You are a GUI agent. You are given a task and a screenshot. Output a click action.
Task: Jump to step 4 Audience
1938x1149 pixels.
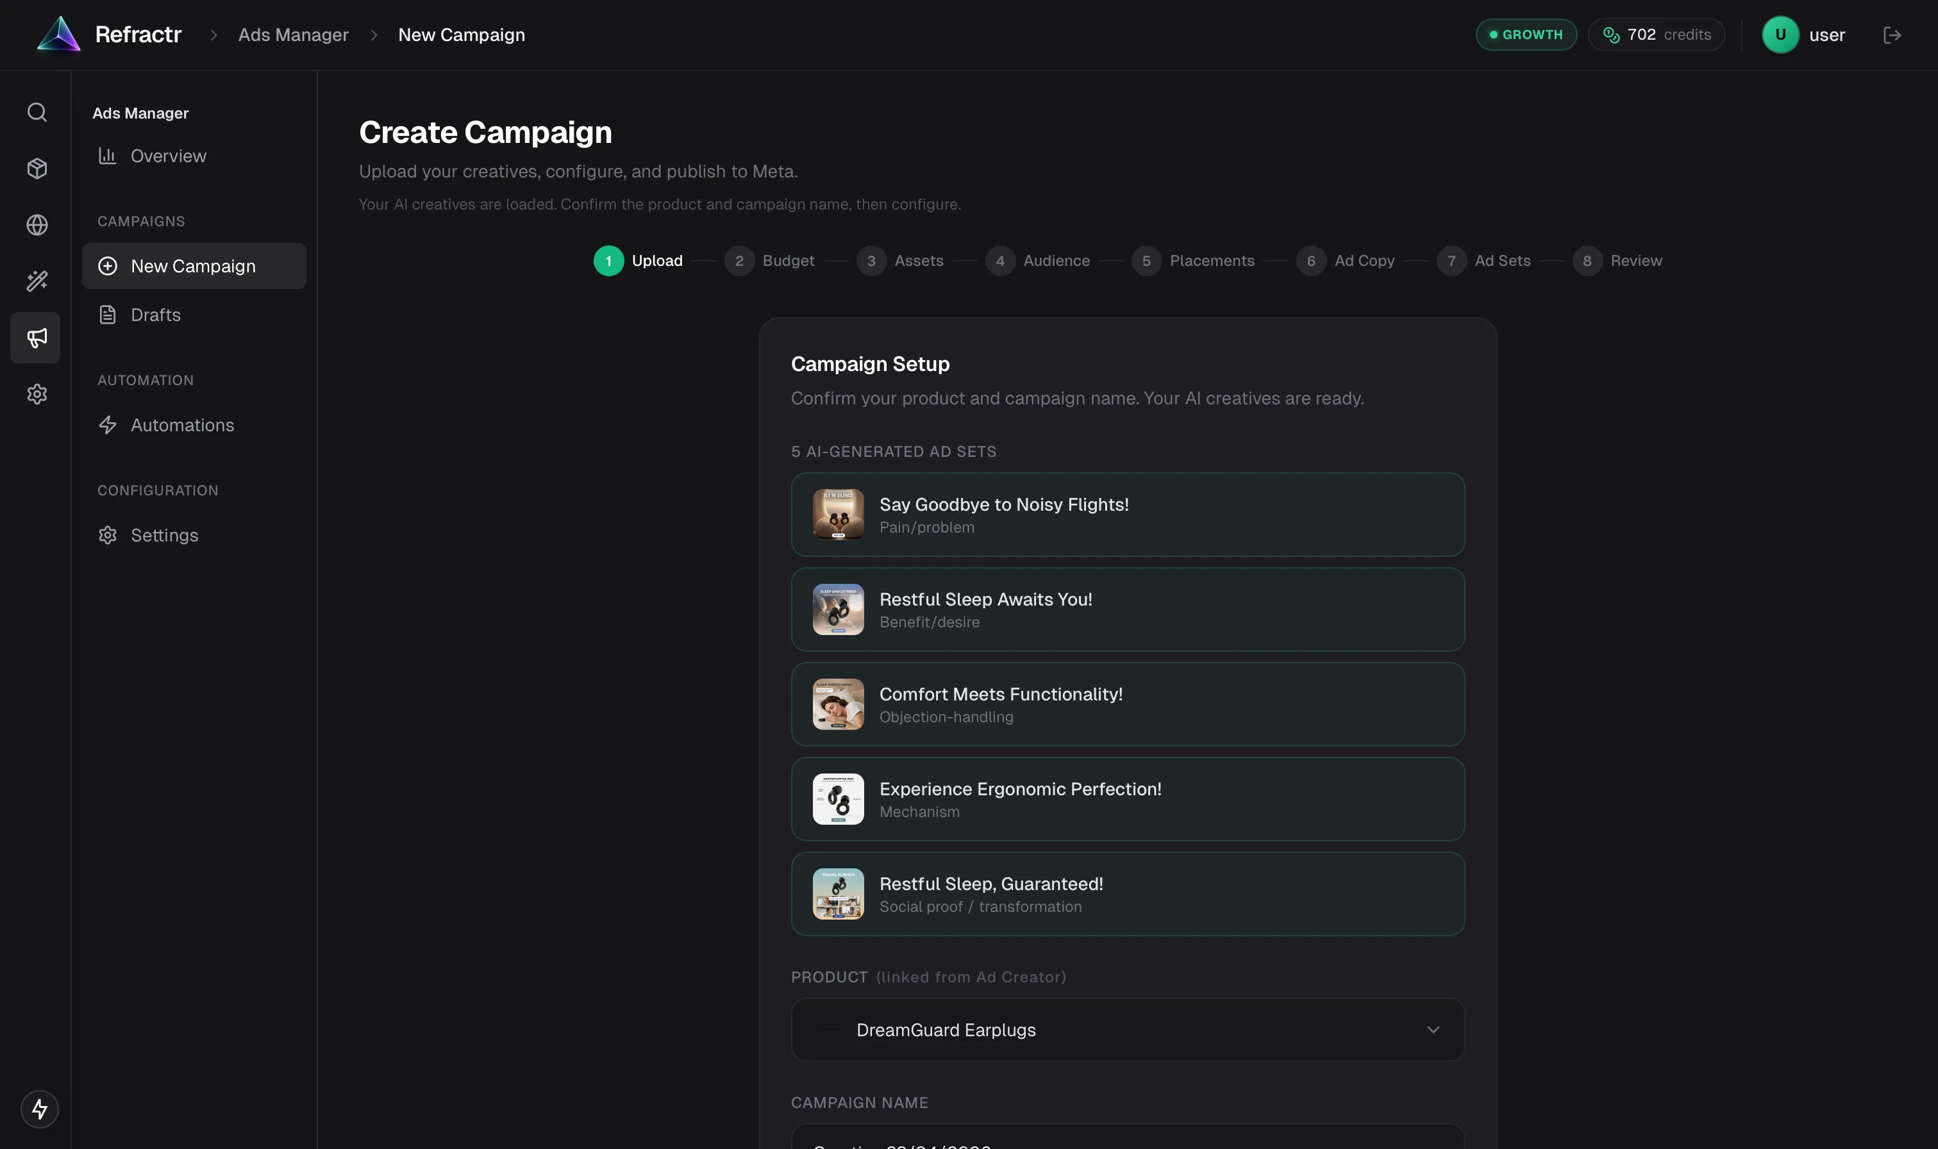click(1037, 260)
